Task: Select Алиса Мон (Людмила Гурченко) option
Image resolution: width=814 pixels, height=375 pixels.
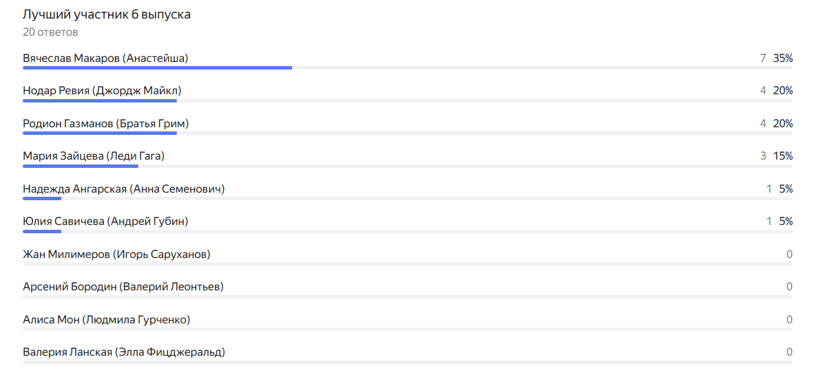Action: (107, 320)
